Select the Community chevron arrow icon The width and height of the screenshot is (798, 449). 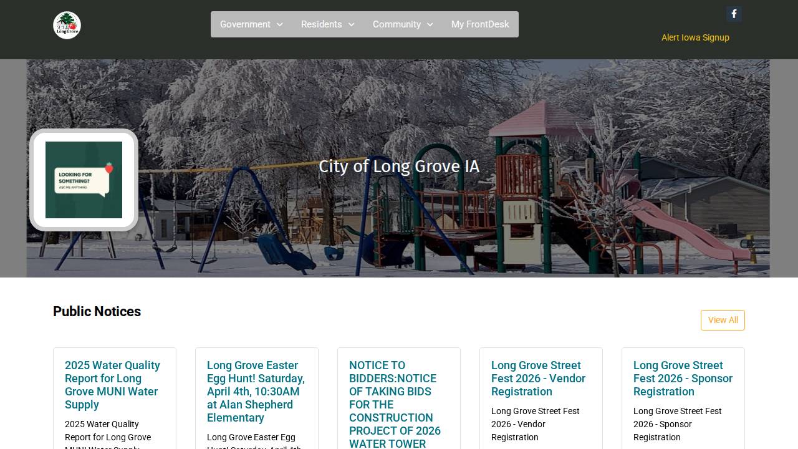(430, 25)
